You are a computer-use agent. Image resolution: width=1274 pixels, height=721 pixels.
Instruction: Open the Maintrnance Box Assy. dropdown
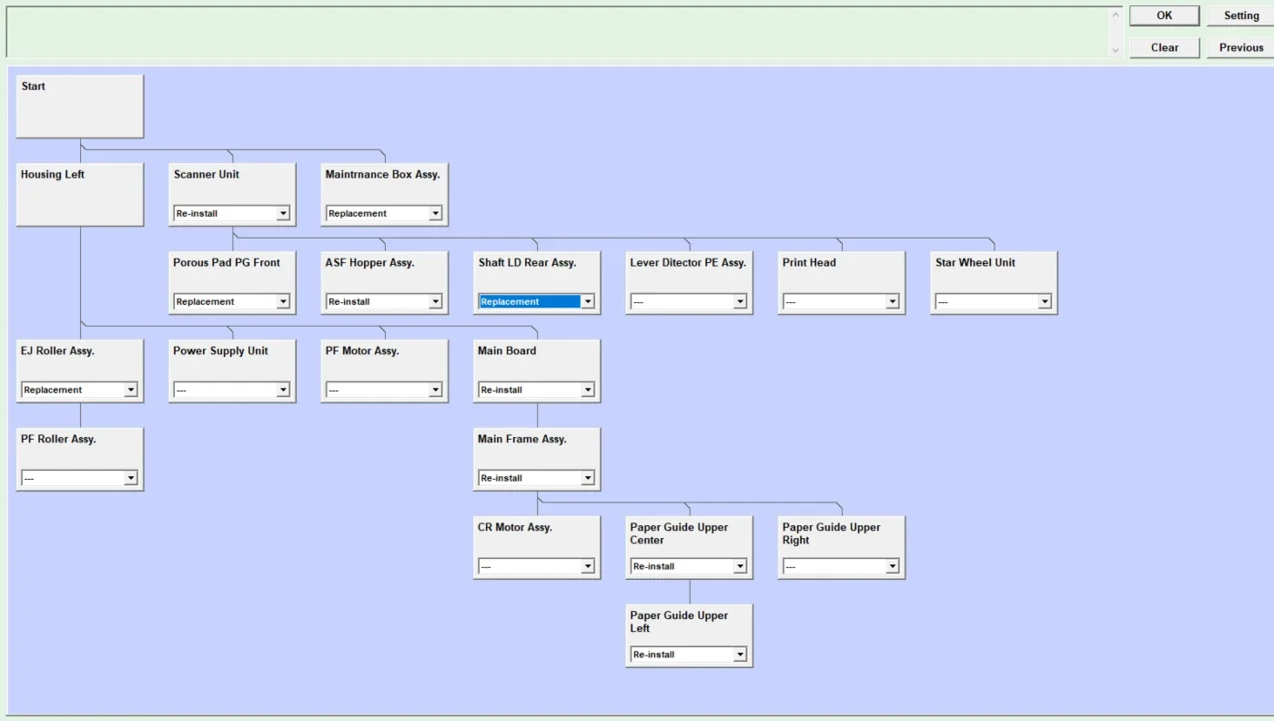coord(384,213)
